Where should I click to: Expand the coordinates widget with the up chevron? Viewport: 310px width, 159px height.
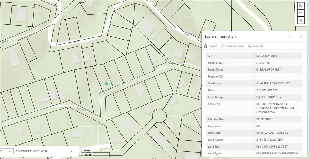pyautogui.click(x=72, y=151)
